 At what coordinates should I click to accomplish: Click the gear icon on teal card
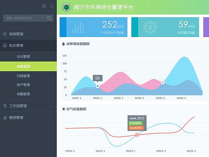pos(150,27)
